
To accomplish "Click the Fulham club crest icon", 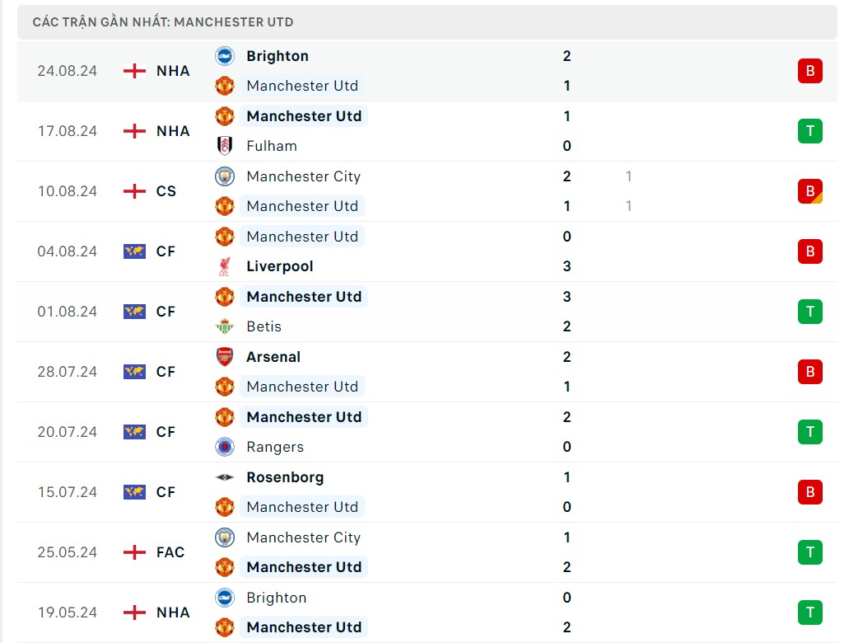I will point(224,146).
